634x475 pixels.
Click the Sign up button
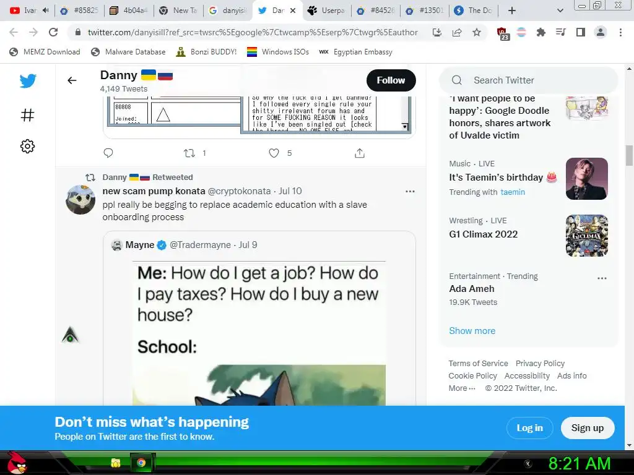pos(588,428)
